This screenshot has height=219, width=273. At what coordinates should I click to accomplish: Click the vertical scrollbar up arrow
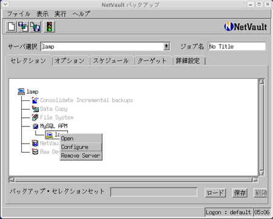261,82
